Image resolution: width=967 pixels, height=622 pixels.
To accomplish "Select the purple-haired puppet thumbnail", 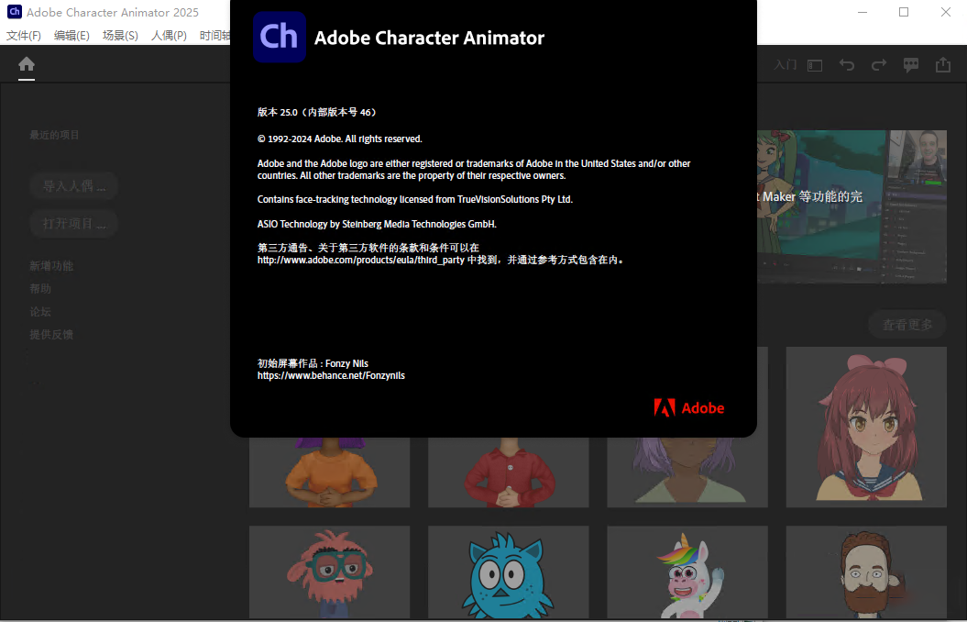I will point(687,472).
